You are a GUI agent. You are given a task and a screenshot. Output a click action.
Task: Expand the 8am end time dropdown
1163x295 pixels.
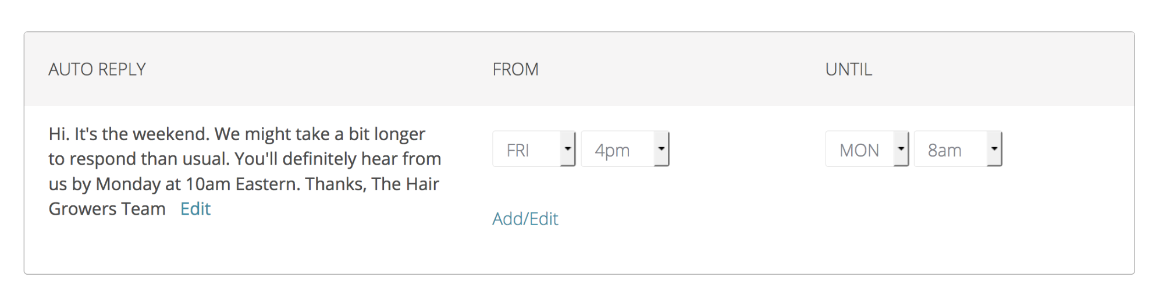click(x=957, y=150)
